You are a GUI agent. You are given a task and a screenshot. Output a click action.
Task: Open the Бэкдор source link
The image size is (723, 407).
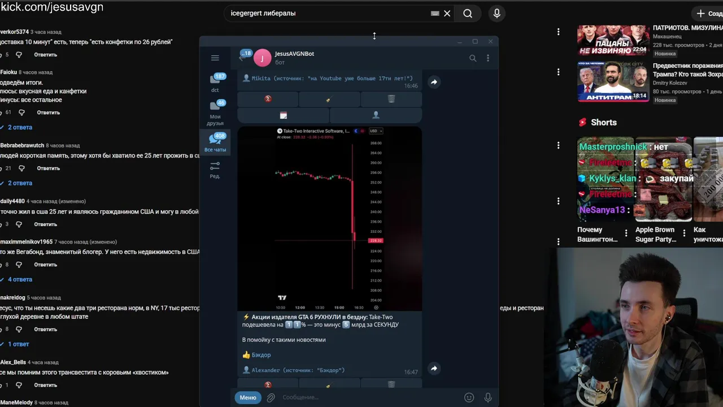pos(261,355)
